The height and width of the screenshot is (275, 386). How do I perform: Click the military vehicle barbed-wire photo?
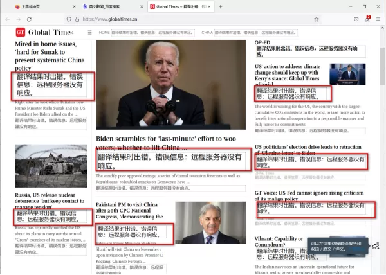click(51, 166)
